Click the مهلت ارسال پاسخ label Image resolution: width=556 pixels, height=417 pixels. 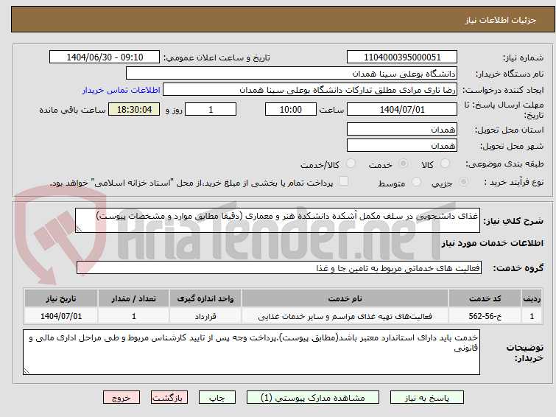pyautogui.click(x=504, y=110)
